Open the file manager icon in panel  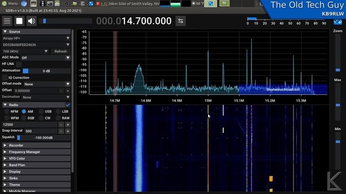coord(57,3)
